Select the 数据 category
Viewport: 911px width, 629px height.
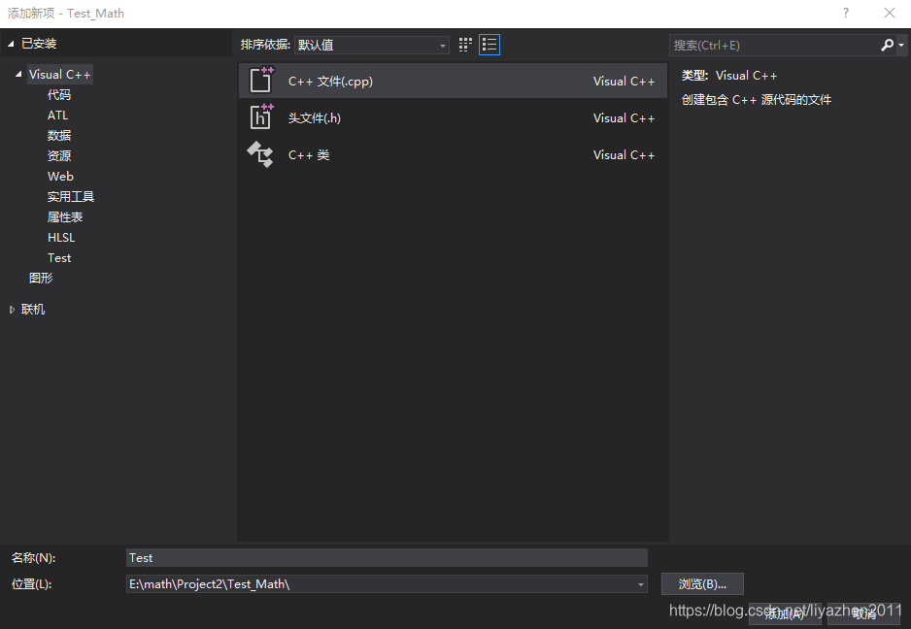(59, 135)
